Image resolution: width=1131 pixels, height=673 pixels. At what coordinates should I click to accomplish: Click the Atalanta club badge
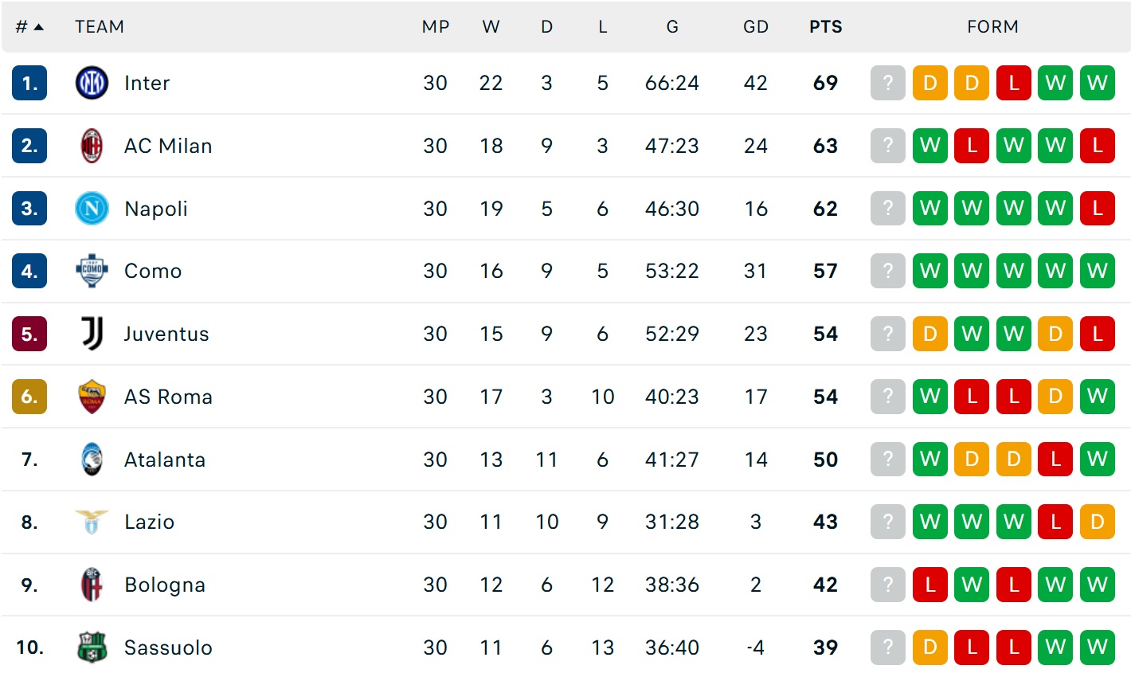[92, 460]
